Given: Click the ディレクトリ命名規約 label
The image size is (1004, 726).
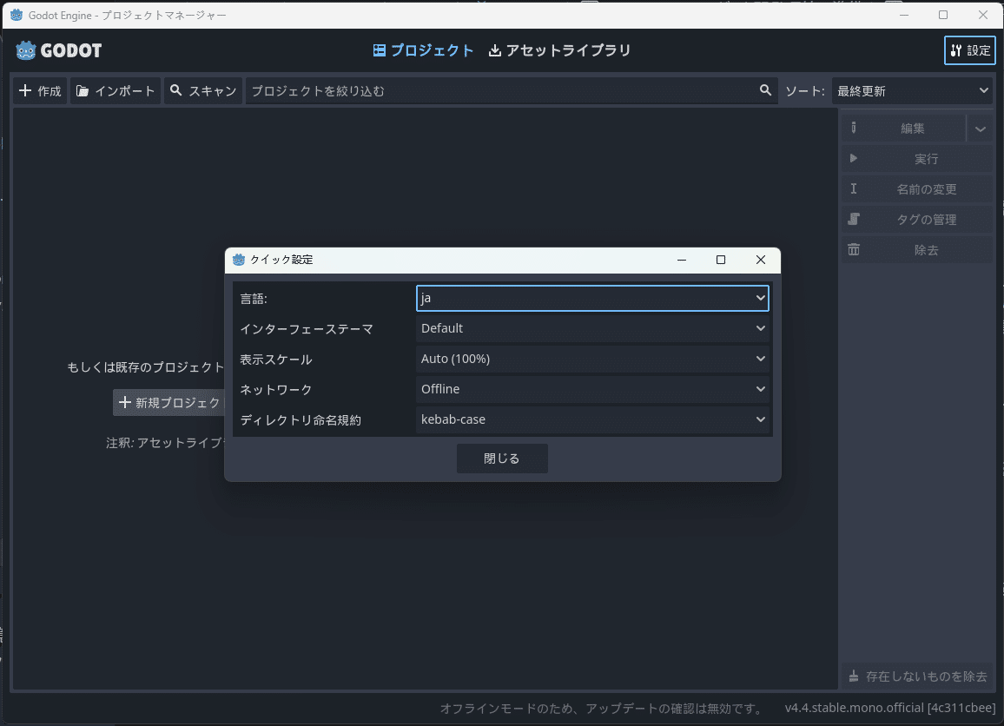Looking at the screenshot, I should 301,420.
